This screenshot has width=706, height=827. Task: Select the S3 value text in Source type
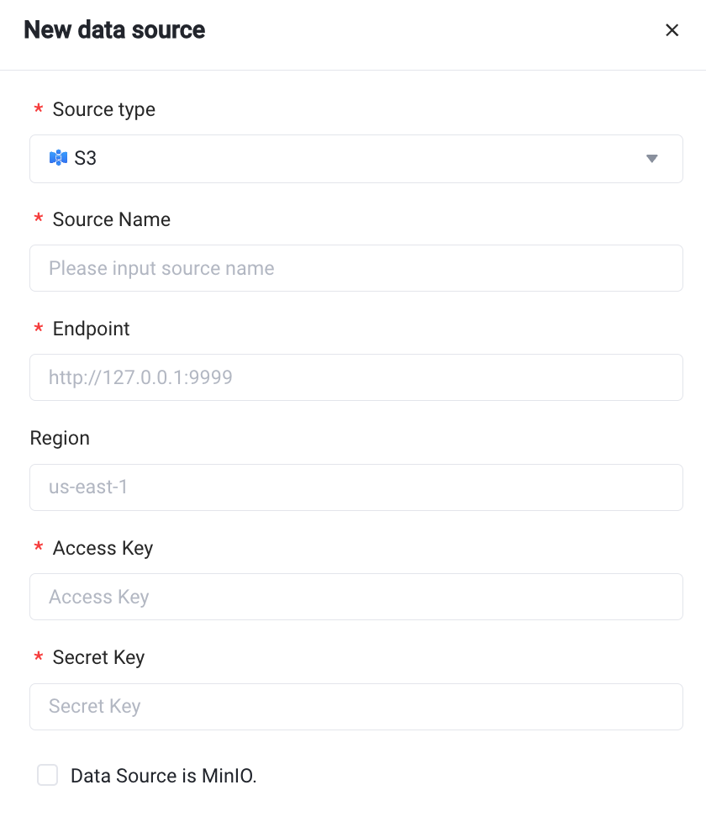pos(86,158)
